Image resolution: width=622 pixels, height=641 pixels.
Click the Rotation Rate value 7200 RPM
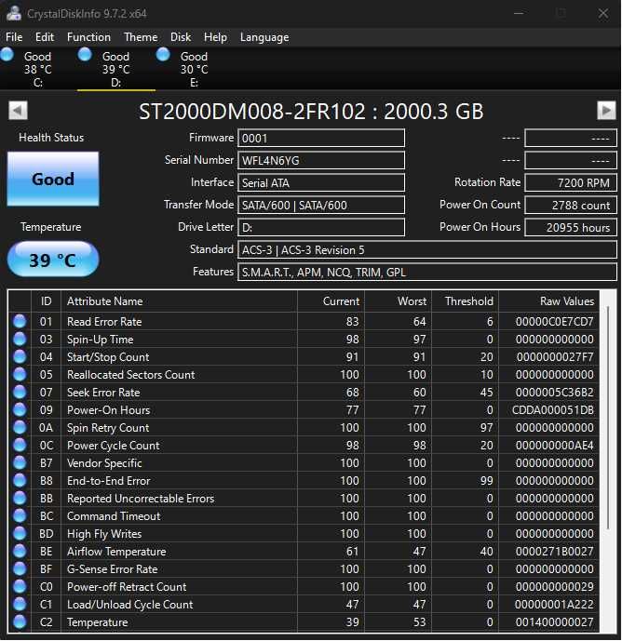pos(571,182)
